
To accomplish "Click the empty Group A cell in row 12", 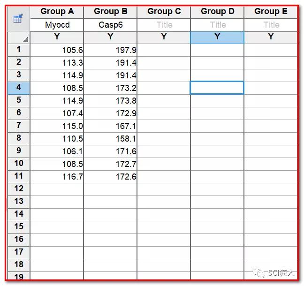I will pos(57,189).
